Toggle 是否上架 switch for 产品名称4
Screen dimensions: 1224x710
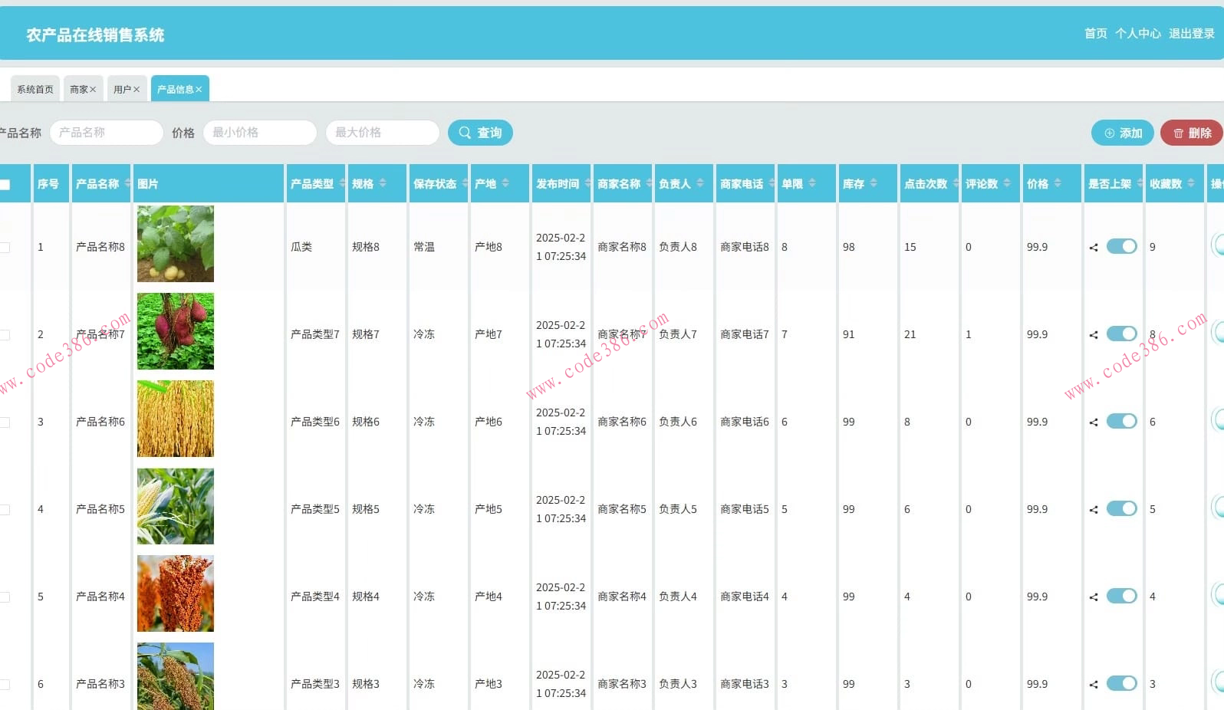tap(1122, 596)
